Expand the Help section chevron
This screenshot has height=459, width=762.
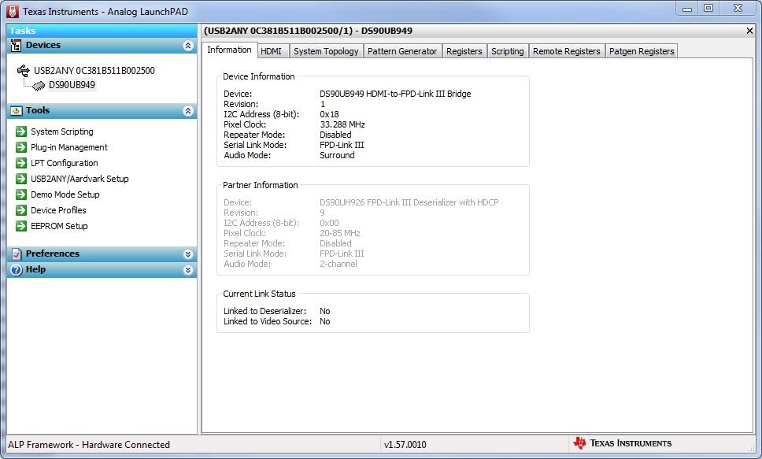click(188, 270)
